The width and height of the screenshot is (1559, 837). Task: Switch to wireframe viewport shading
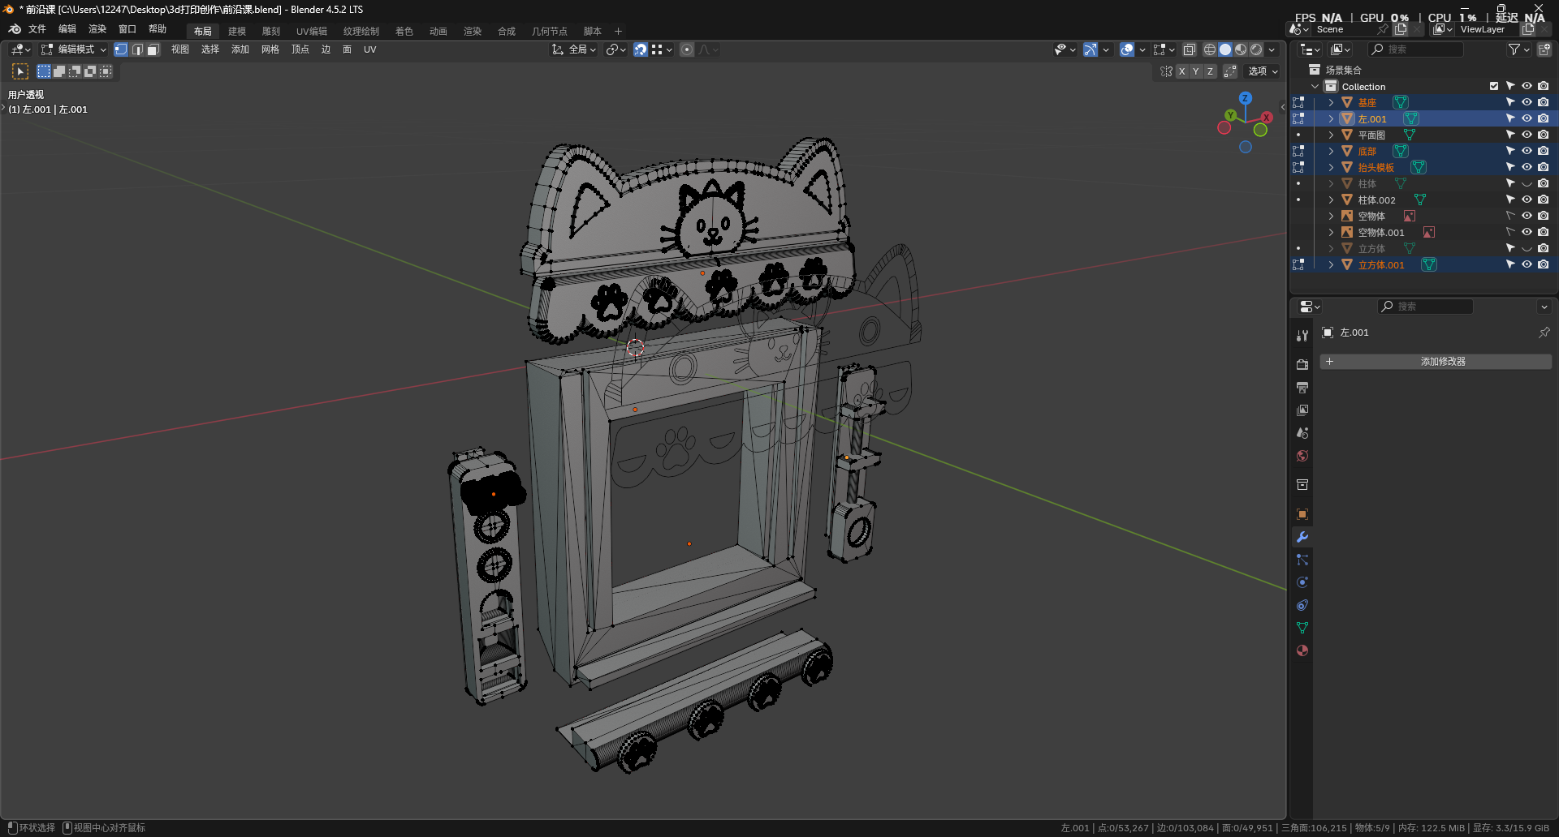pyautogui.click(x=1210, y=49)
